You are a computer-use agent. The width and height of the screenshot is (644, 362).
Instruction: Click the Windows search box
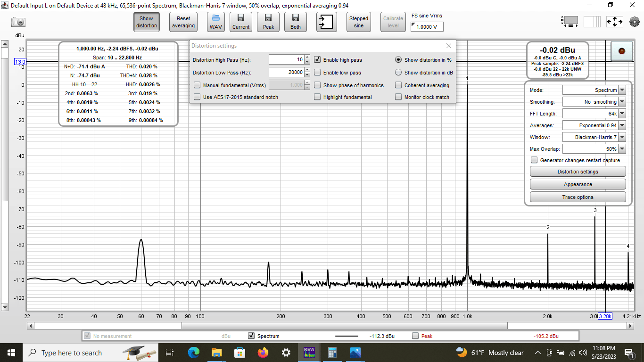91,353
